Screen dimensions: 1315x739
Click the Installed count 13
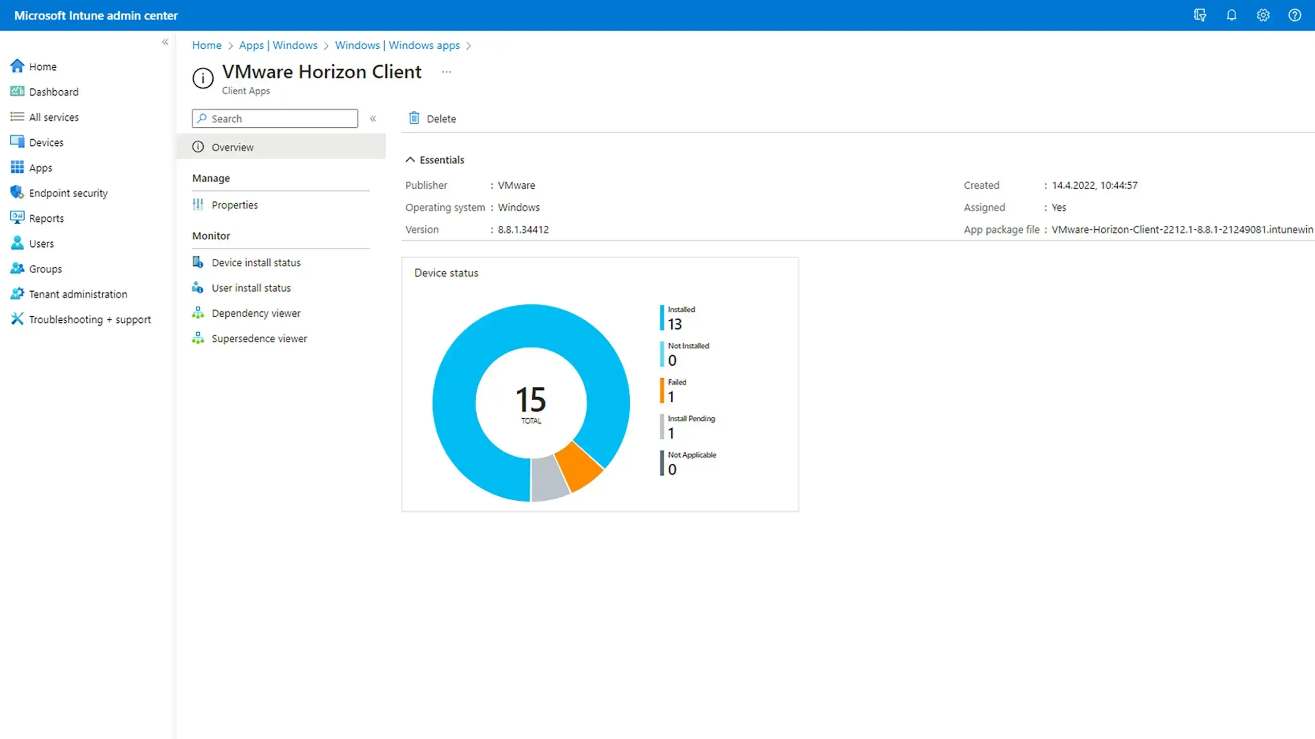[x=675, y=324]
